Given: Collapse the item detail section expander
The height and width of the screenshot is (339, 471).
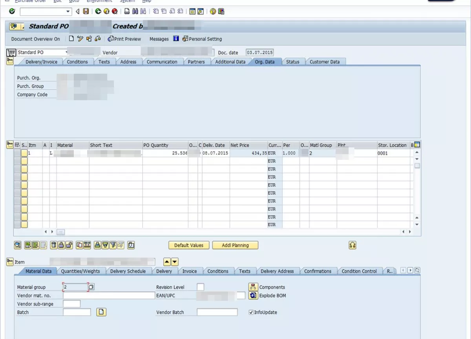Looking at the screenshot, I should (x=10, y=262).
